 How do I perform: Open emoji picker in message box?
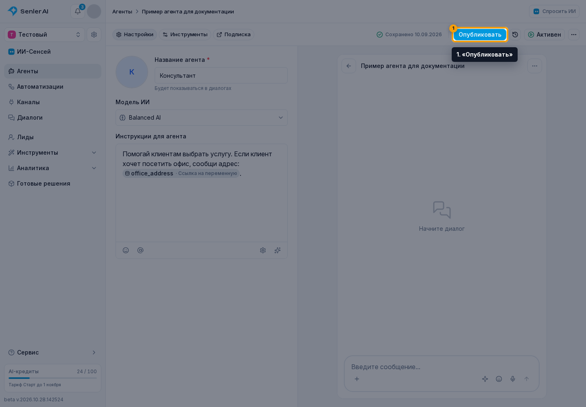pos(499,379)
